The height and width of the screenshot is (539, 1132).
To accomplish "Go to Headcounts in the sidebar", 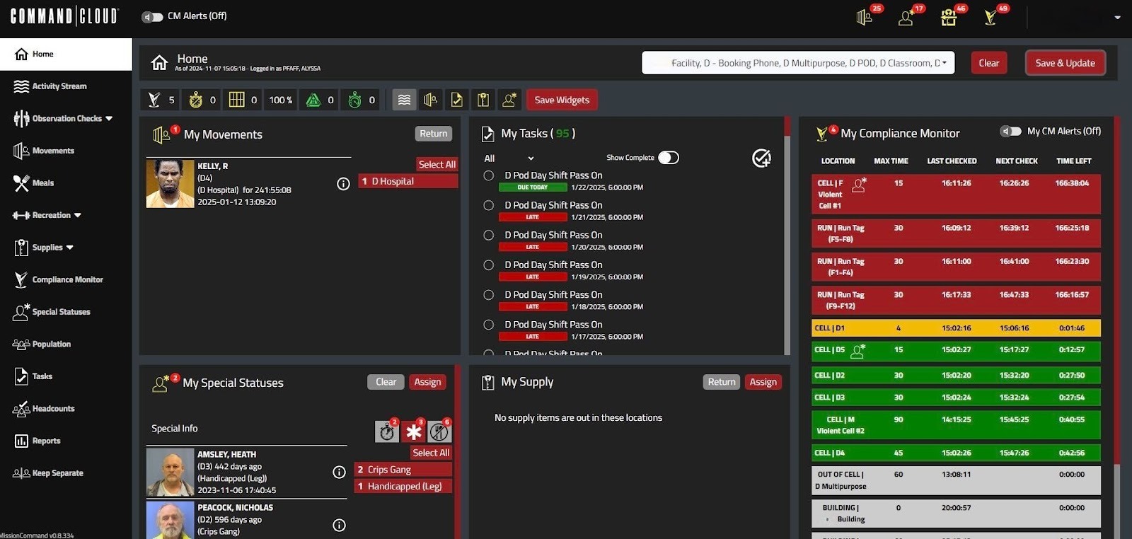I will pyautogui.click(x=53, y=409).
